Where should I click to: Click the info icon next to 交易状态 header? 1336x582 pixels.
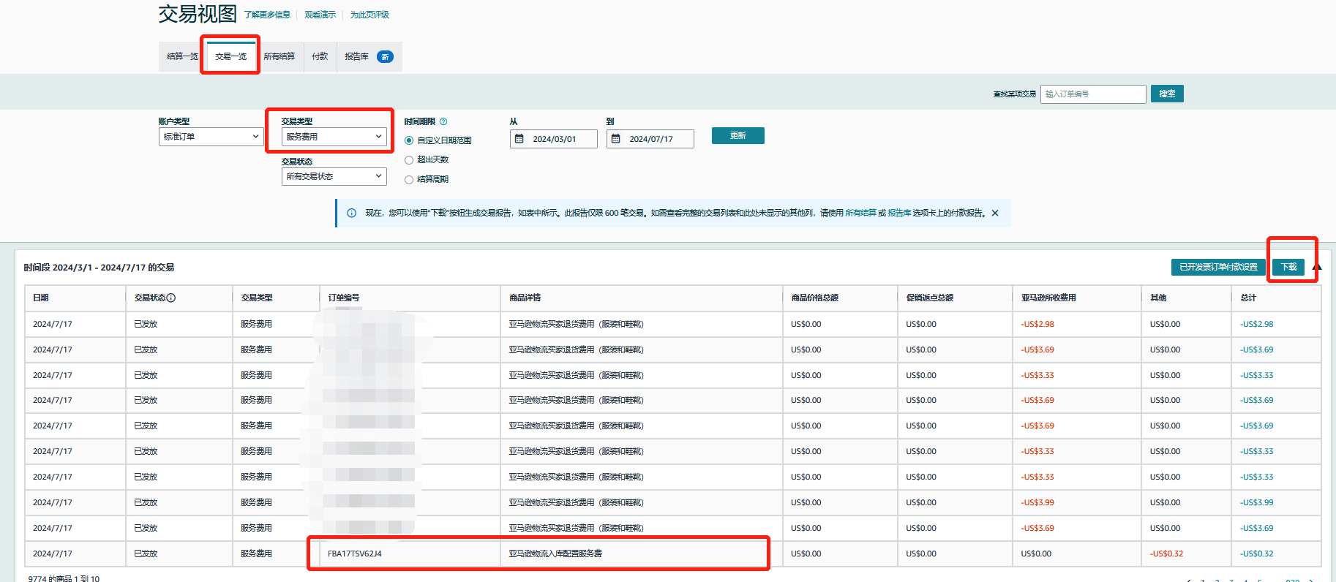(x=171, y=298)
